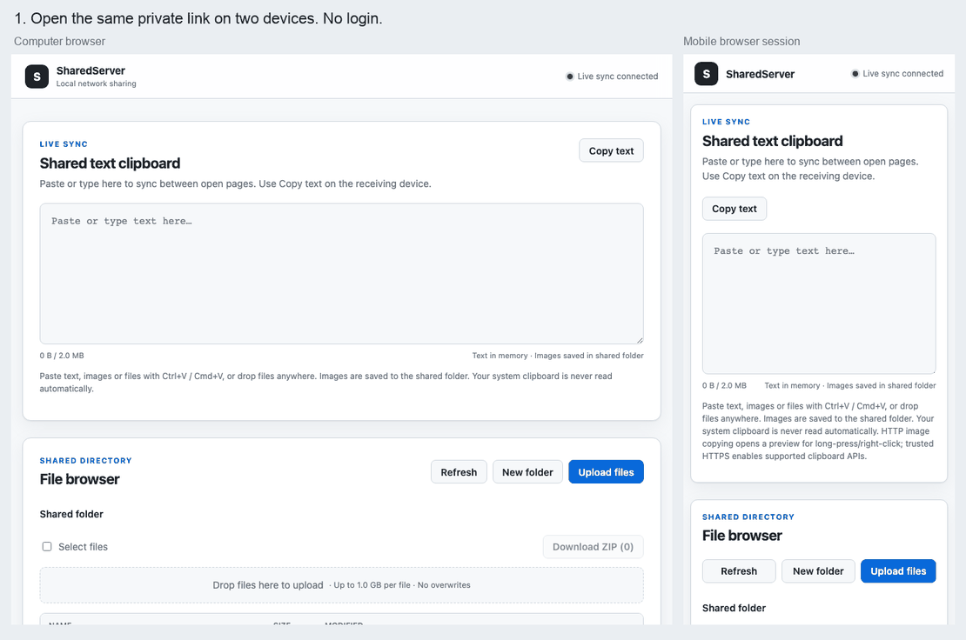
Task: Grab text area resize handle in computer browser
Action: pyautogui.click(x=641, y=340)
